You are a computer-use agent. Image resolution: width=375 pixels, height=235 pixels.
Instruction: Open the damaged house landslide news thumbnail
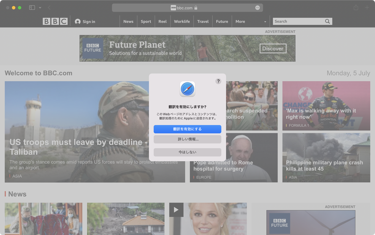click(x=126, y=219)
